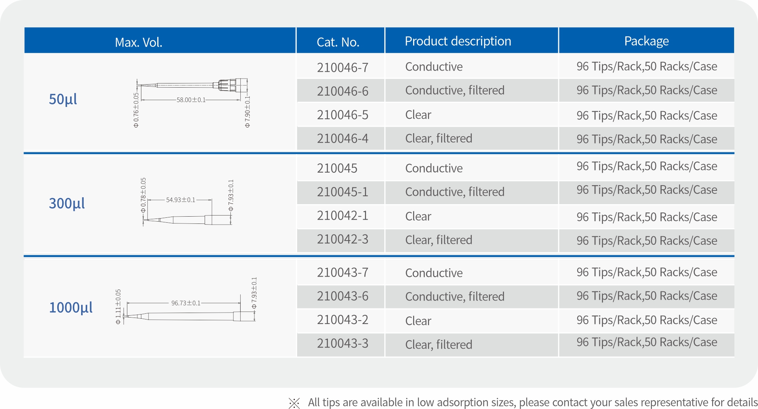Screen dimensions: 758x409
Task: Click the 50µl pipette tip diagram
Action: tap(192, 102)
